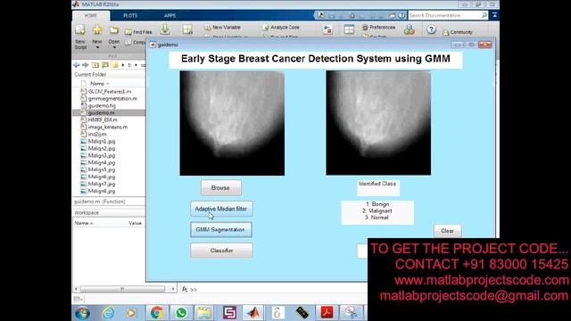Select Malign6.jpg file
This screenshot has height=321, width=571.
tap(102, 177)
